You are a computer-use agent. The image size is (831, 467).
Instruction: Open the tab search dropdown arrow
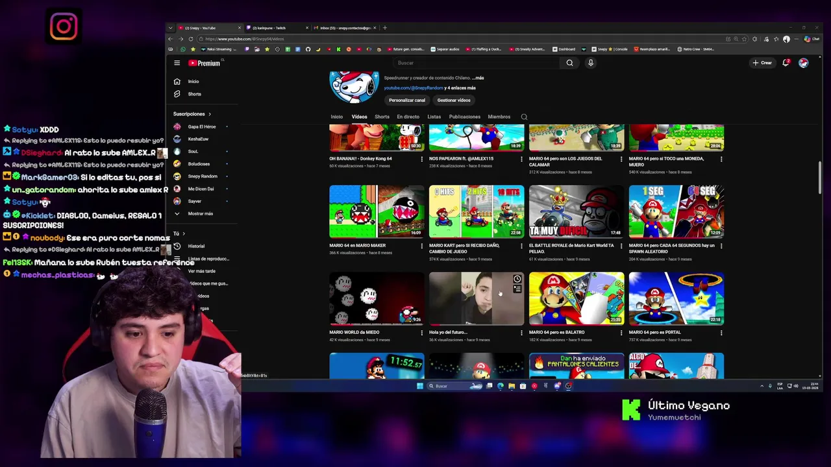click(171, 28)
